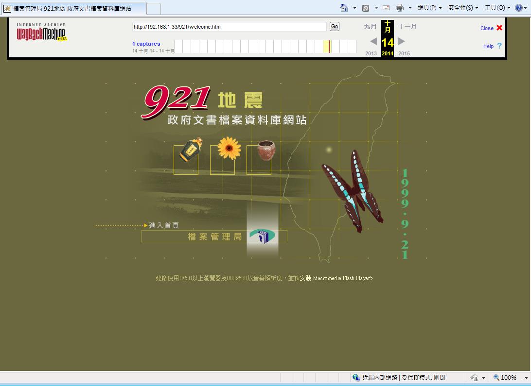Click the next capture right arrow
The image size is (531, 386).
[x=401, y=41]
